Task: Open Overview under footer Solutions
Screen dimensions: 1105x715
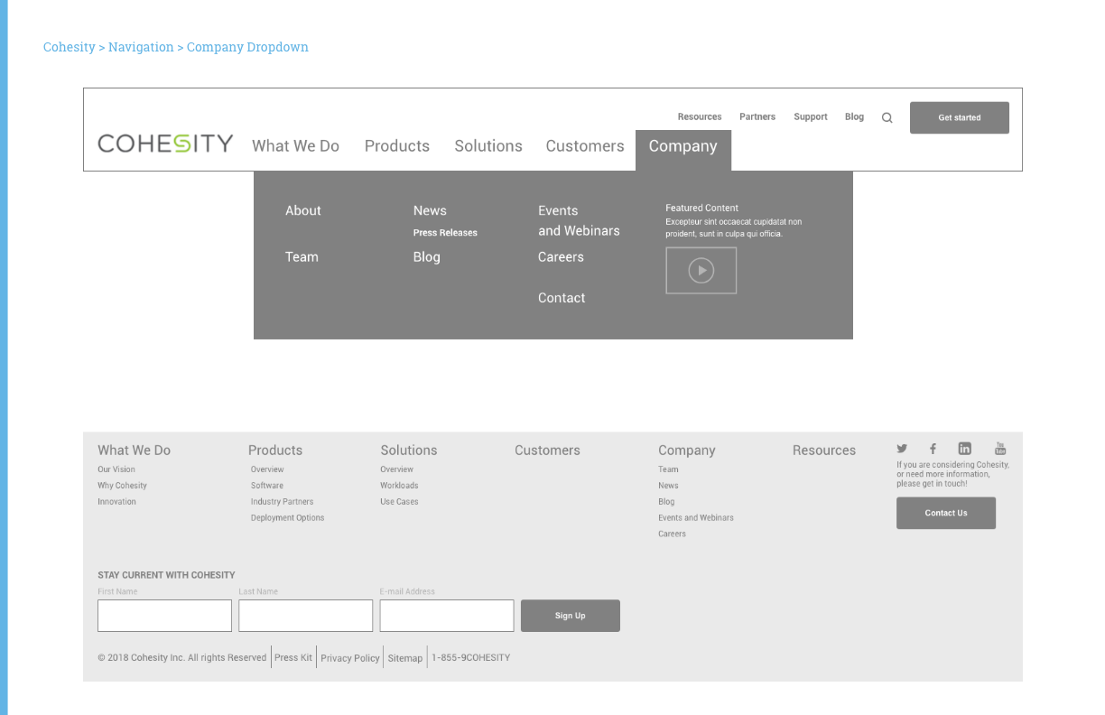Action: (396, 469)
